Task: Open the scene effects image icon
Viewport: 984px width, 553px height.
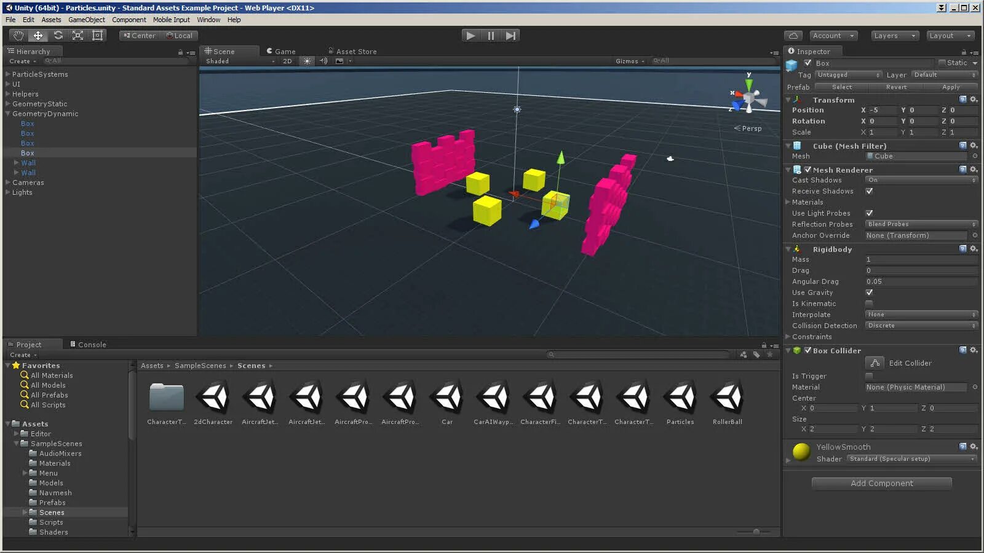Action: 339,61
